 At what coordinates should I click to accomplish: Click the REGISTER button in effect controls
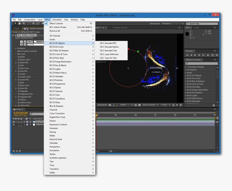click(39, 42)
